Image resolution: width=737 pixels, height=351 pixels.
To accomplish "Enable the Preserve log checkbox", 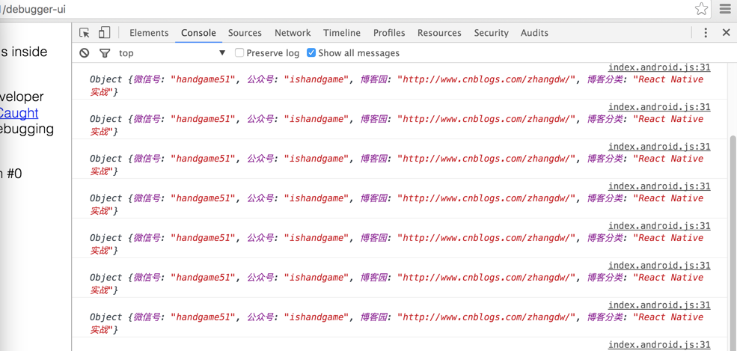I will coord(239,52).
